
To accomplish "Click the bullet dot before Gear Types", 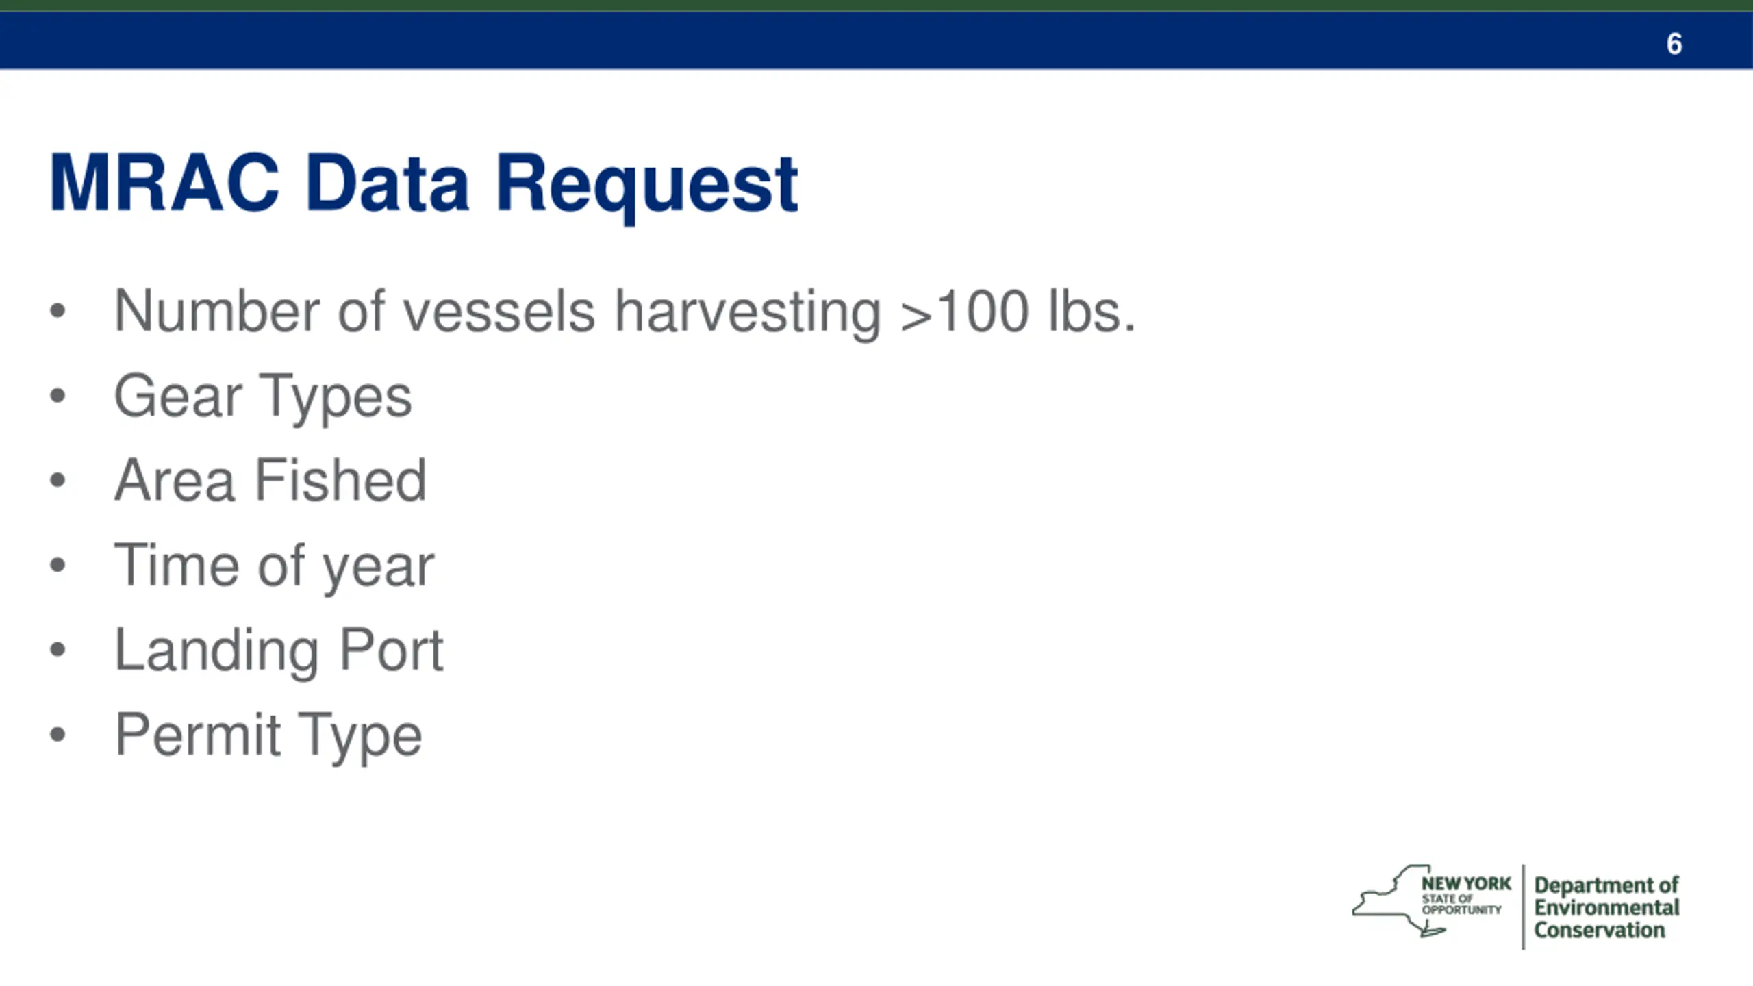I will pos(58,395).
